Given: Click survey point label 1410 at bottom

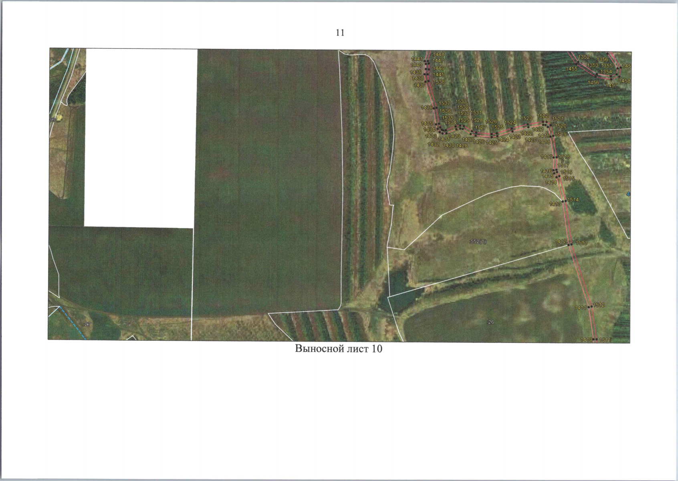Looking at the screenshot, I should pos(586,340).
